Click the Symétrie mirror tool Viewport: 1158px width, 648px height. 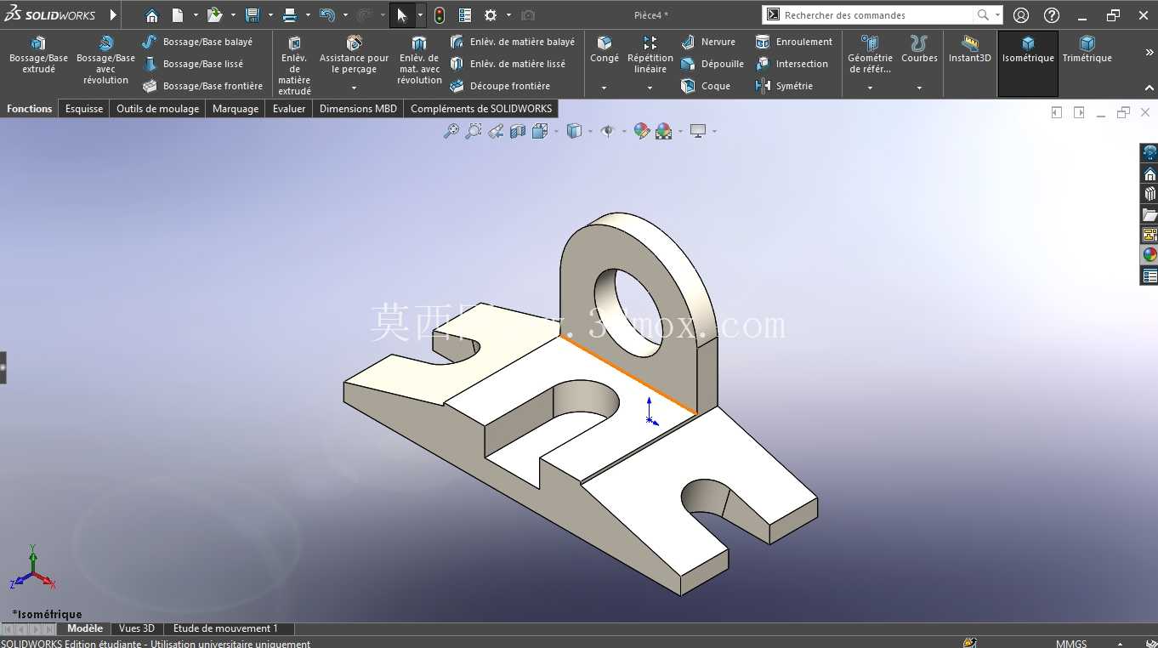(x=784, y=86)
